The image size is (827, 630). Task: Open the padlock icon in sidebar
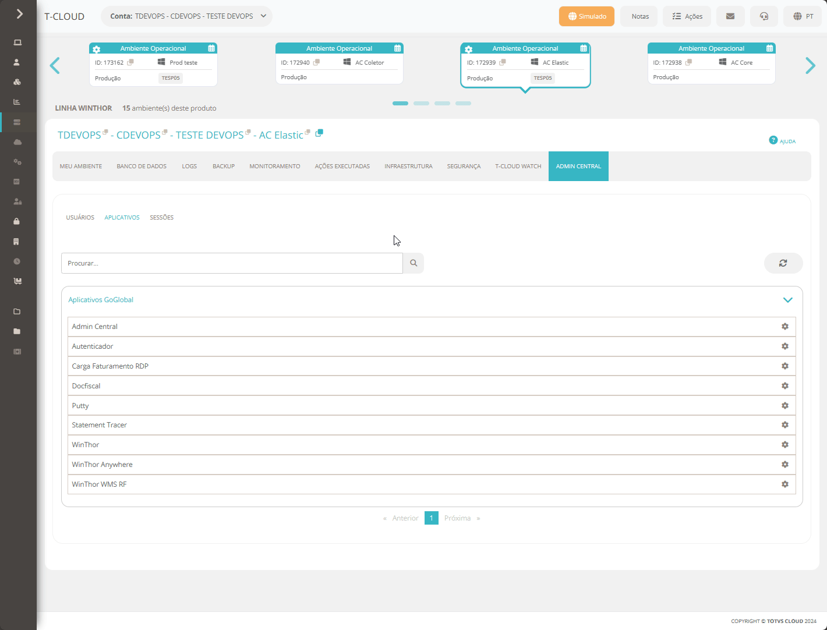(17, 221)
